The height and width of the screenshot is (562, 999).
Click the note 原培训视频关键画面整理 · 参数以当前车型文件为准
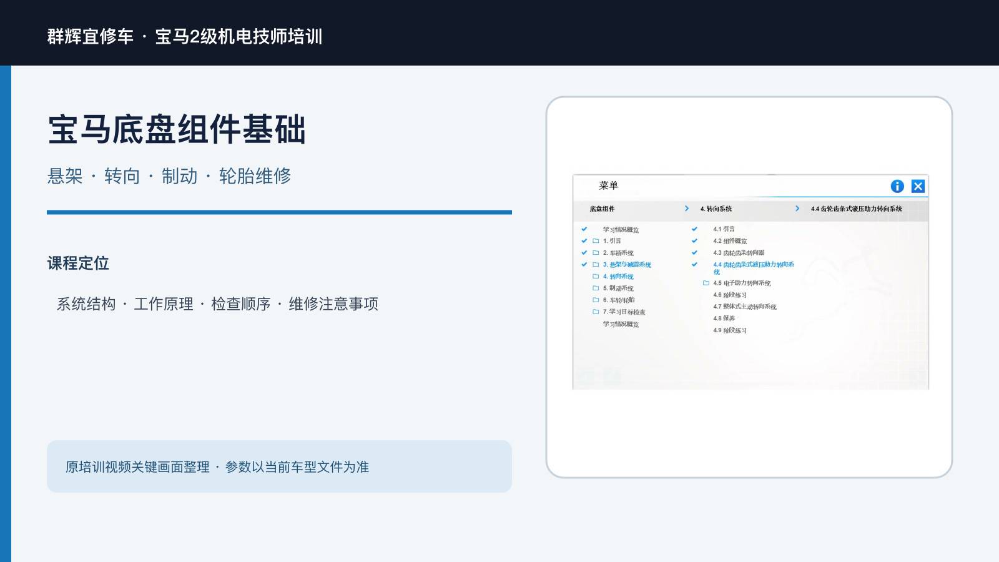click(x=217, y=467)
